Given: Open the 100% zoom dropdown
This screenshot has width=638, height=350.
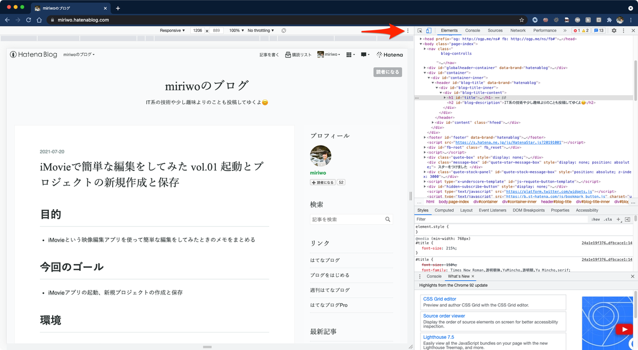Looking at the screenshot, I should click(x=236, y=31).
